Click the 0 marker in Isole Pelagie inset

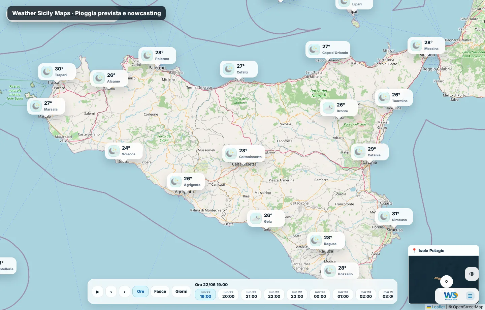447,281
